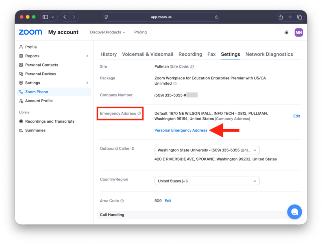Click the Area Code help icon
The height and width of the screenshot is (244, 322).
coord(122,201)
